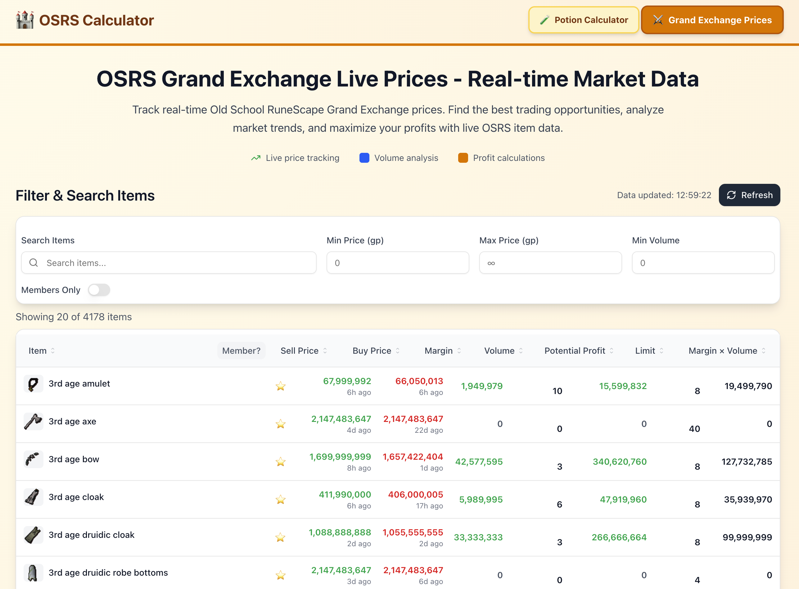Image resolution: width=799 pixels, height=589 pixels.
Task: Click the magnifier icon in search box
Action: [34, 263]
